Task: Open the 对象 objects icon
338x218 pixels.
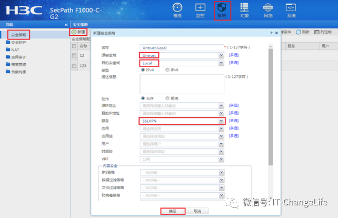Action: click(x=244, y=10)
